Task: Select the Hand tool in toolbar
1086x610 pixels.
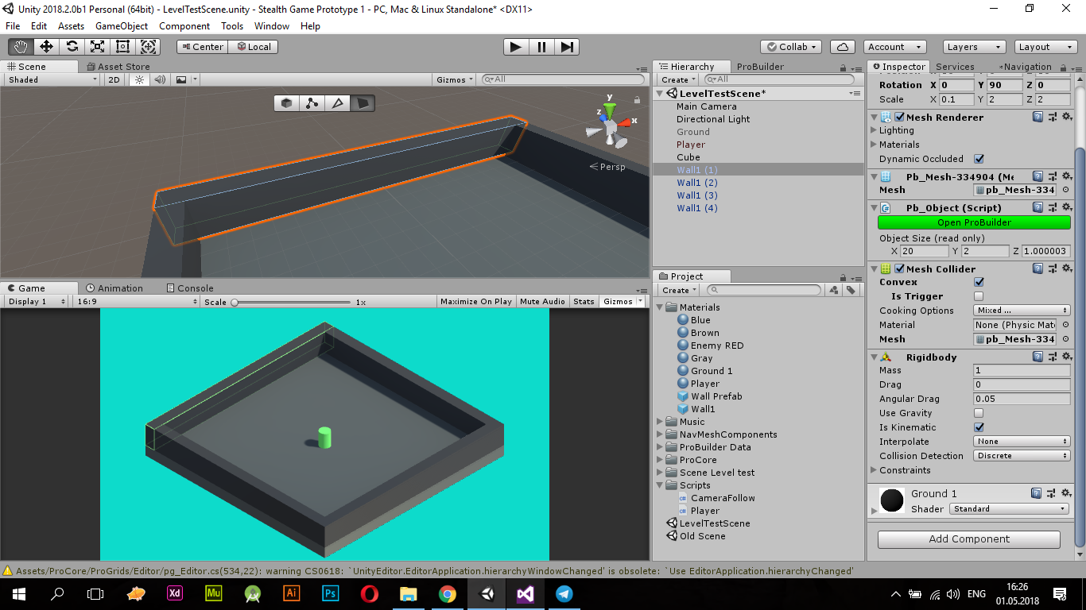Action: click(21, 47)
